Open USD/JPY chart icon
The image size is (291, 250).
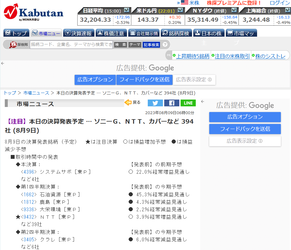coord(180,10)
